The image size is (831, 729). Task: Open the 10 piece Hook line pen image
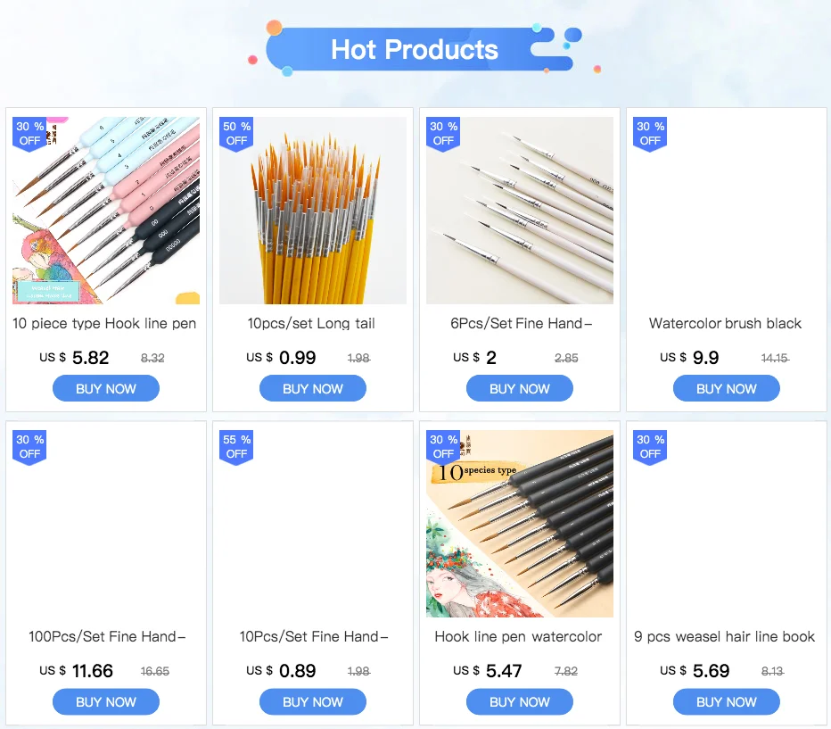point(106,211)
